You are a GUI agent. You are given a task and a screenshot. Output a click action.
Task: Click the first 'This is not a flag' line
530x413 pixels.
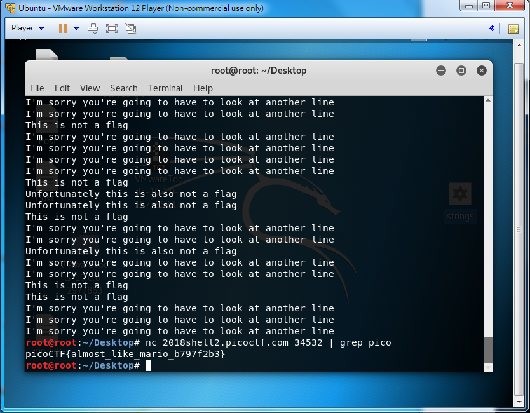pos(77,125)
